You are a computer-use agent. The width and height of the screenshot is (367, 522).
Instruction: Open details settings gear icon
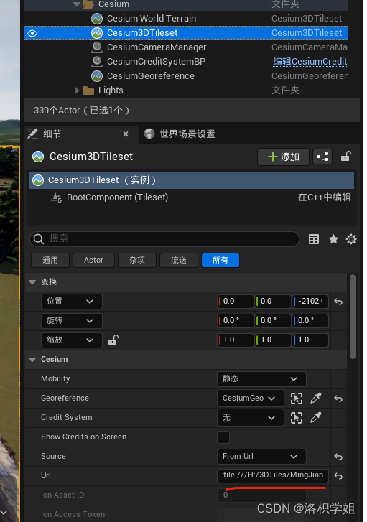[x=351, y=239]
